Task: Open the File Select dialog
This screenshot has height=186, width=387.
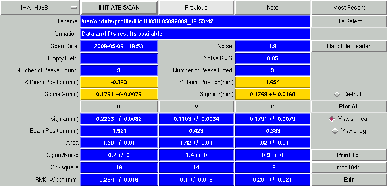Action: click(x=349, y=21)
